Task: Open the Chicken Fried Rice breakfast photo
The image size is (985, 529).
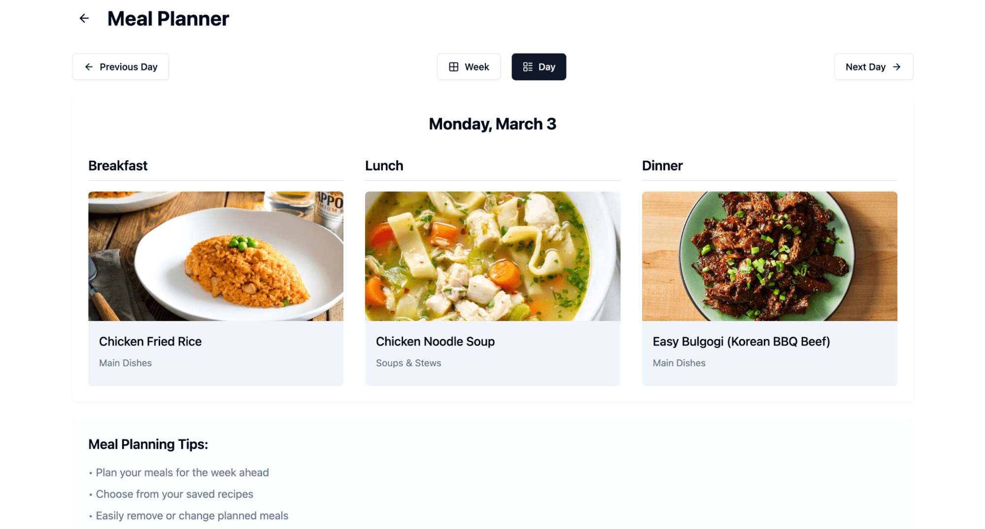Action: coord(216,256)
